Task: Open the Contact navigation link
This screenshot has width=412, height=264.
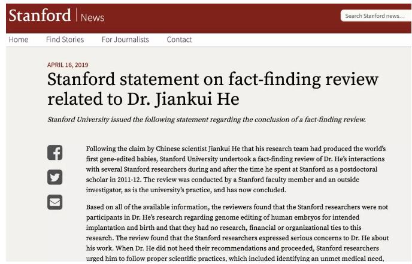Action: click(x=179, y=40)
